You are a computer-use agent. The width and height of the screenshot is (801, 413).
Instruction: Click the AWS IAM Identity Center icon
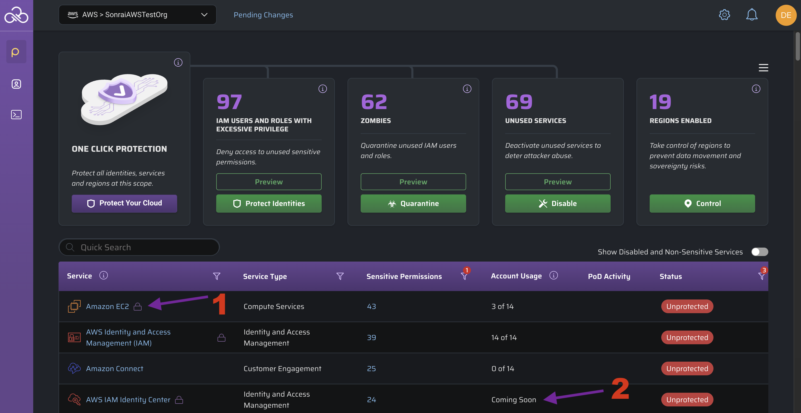coord(74,400)
